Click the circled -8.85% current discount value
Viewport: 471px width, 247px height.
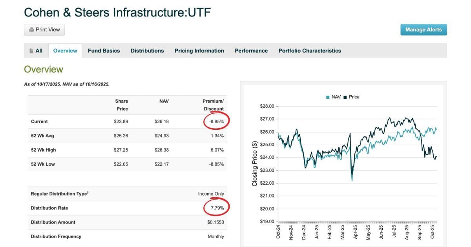[x=216, y=122]
